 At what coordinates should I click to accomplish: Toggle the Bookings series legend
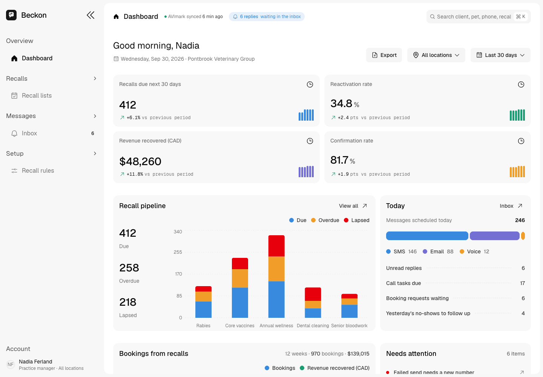tap(280, 368)
